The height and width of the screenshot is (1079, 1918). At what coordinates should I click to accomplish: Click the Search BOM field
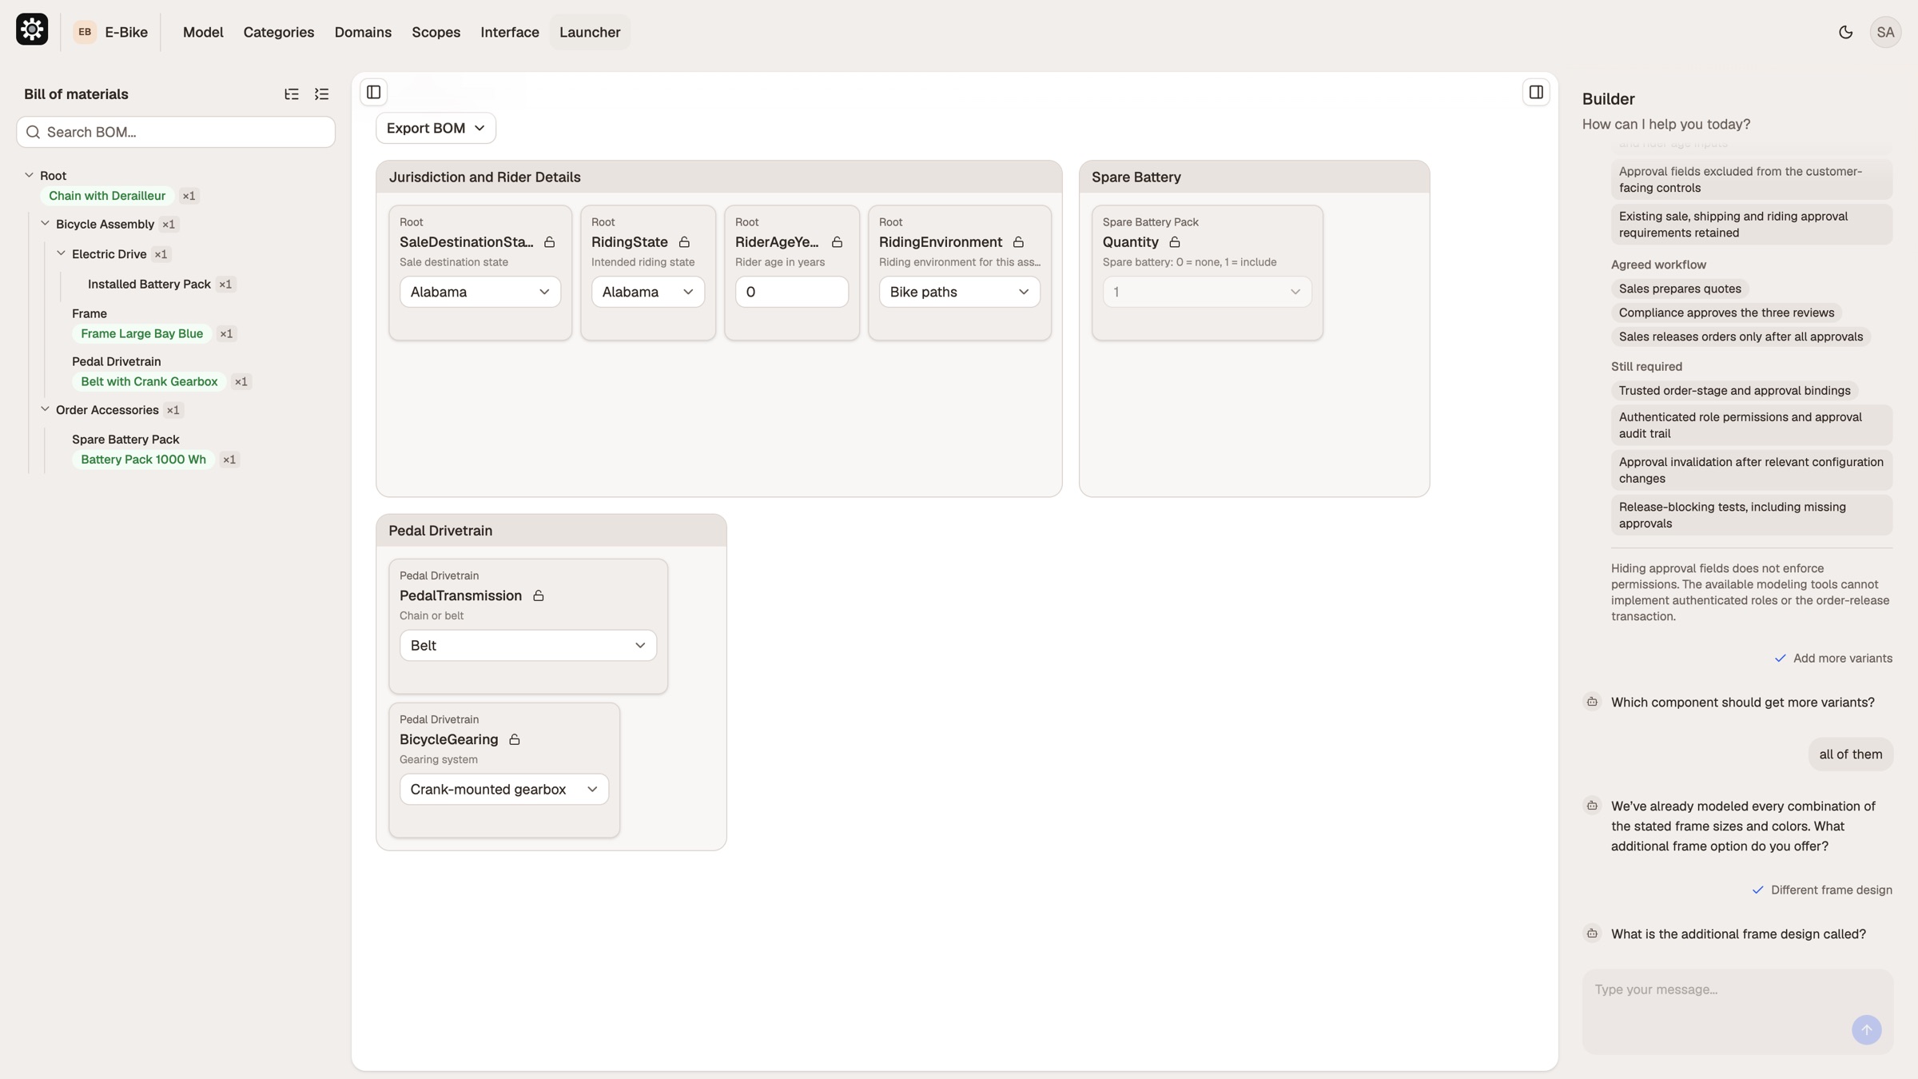click(x=176, y=132)
